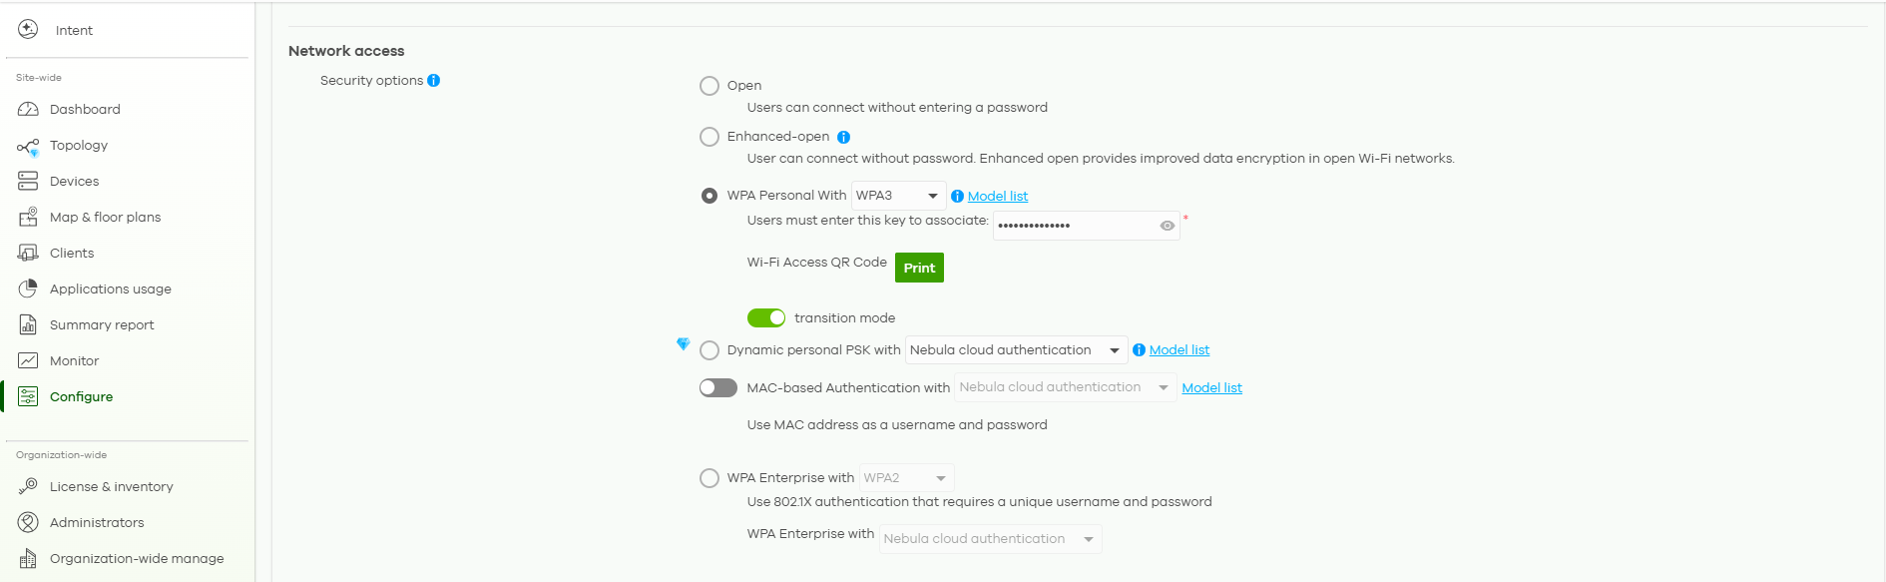The width and height of the screenshot is (1886, 582).
Task: Select the Open security radio button
Action: 709,86
